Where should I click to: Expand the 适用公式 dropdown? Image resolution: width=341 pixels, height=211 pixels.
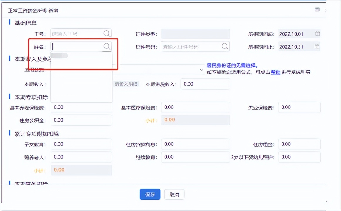point(201,70)
